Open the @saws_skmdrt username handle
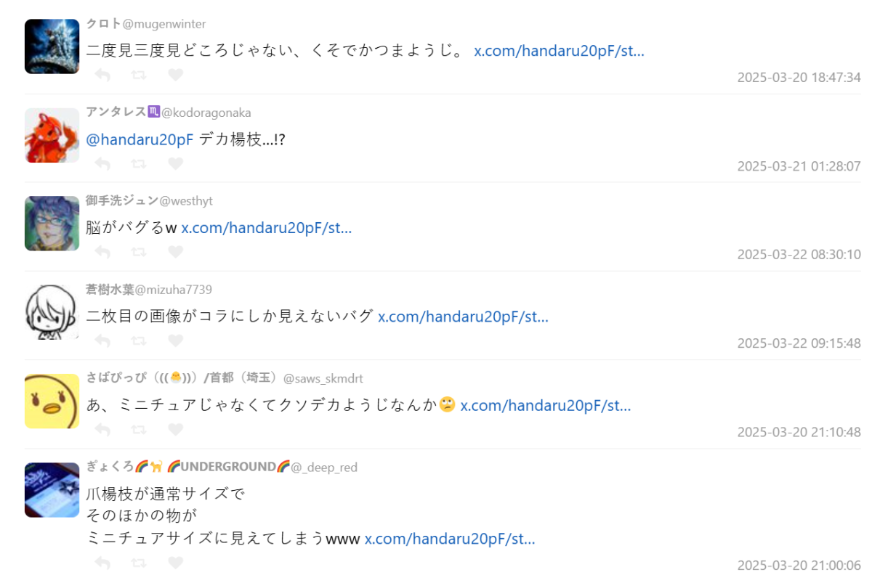872x583 pixels. coord(323,378)
